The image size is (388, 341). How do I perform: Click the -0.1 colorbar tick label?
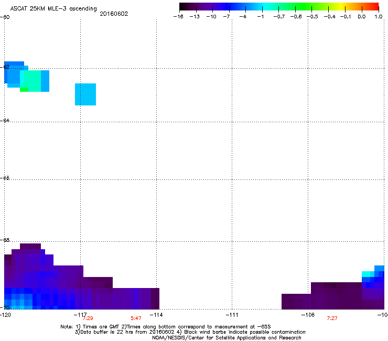pyautogui.click(x=346, y=17)
